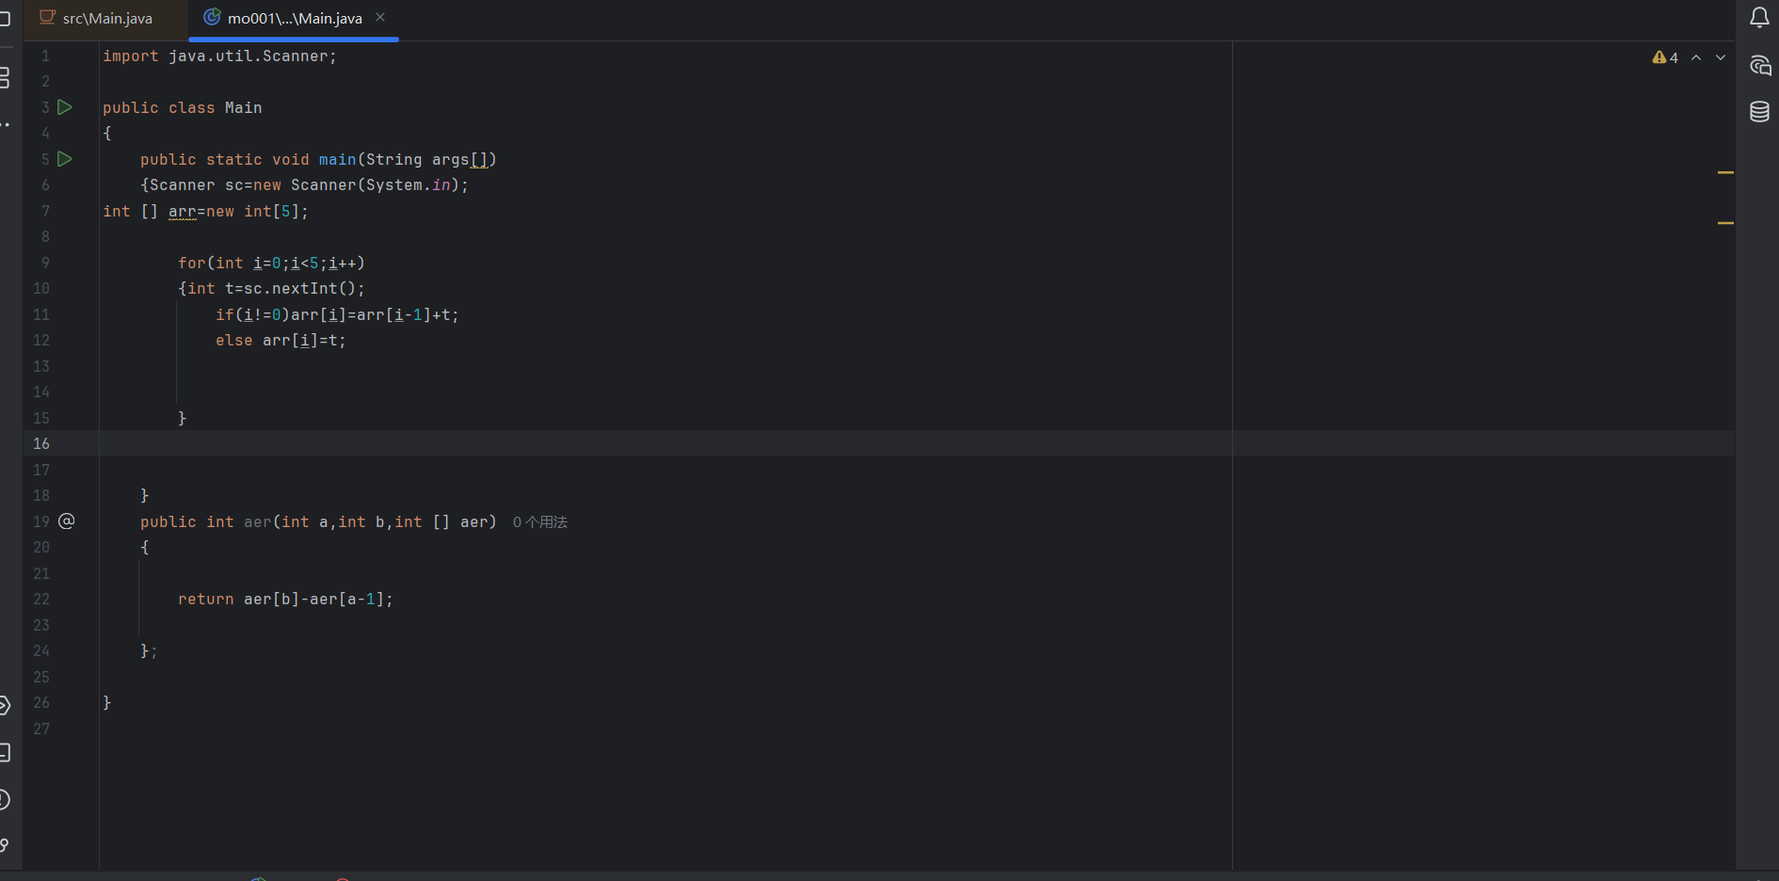
Task: Open the Git version control tool window
Action: click(5, 845)
